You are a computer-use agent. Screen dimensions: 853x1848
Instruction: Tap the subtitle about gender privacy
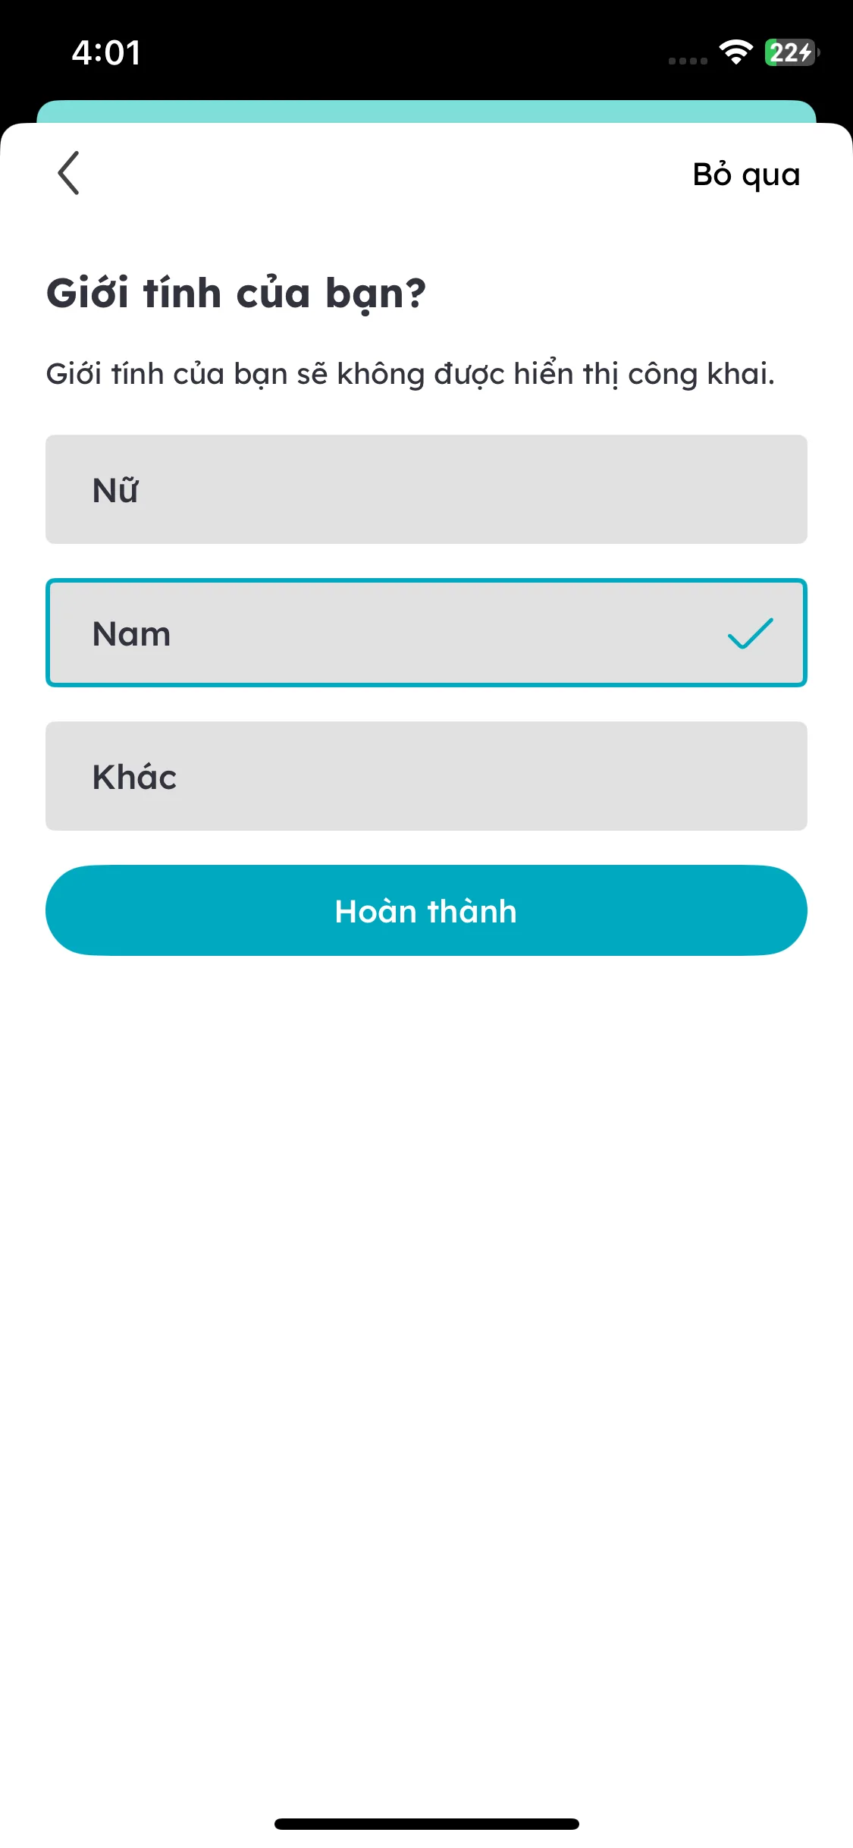click(x=410, y=374)
